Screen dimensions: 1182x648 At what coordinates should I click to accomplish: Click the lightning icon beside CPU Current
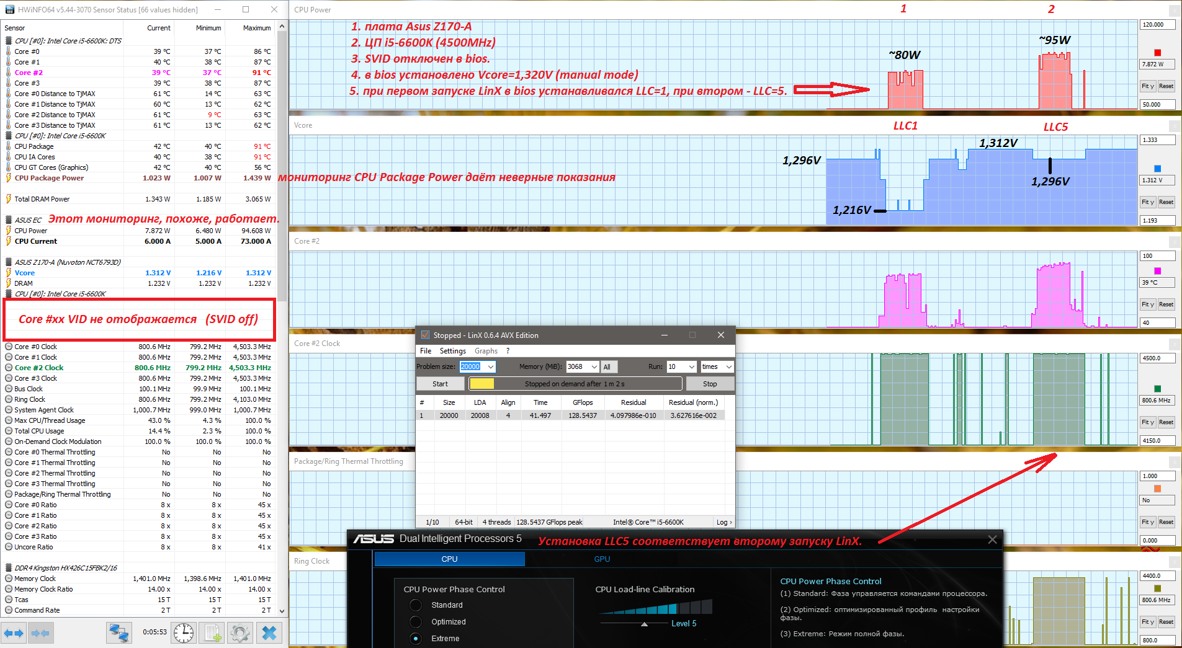coord(9,241)
